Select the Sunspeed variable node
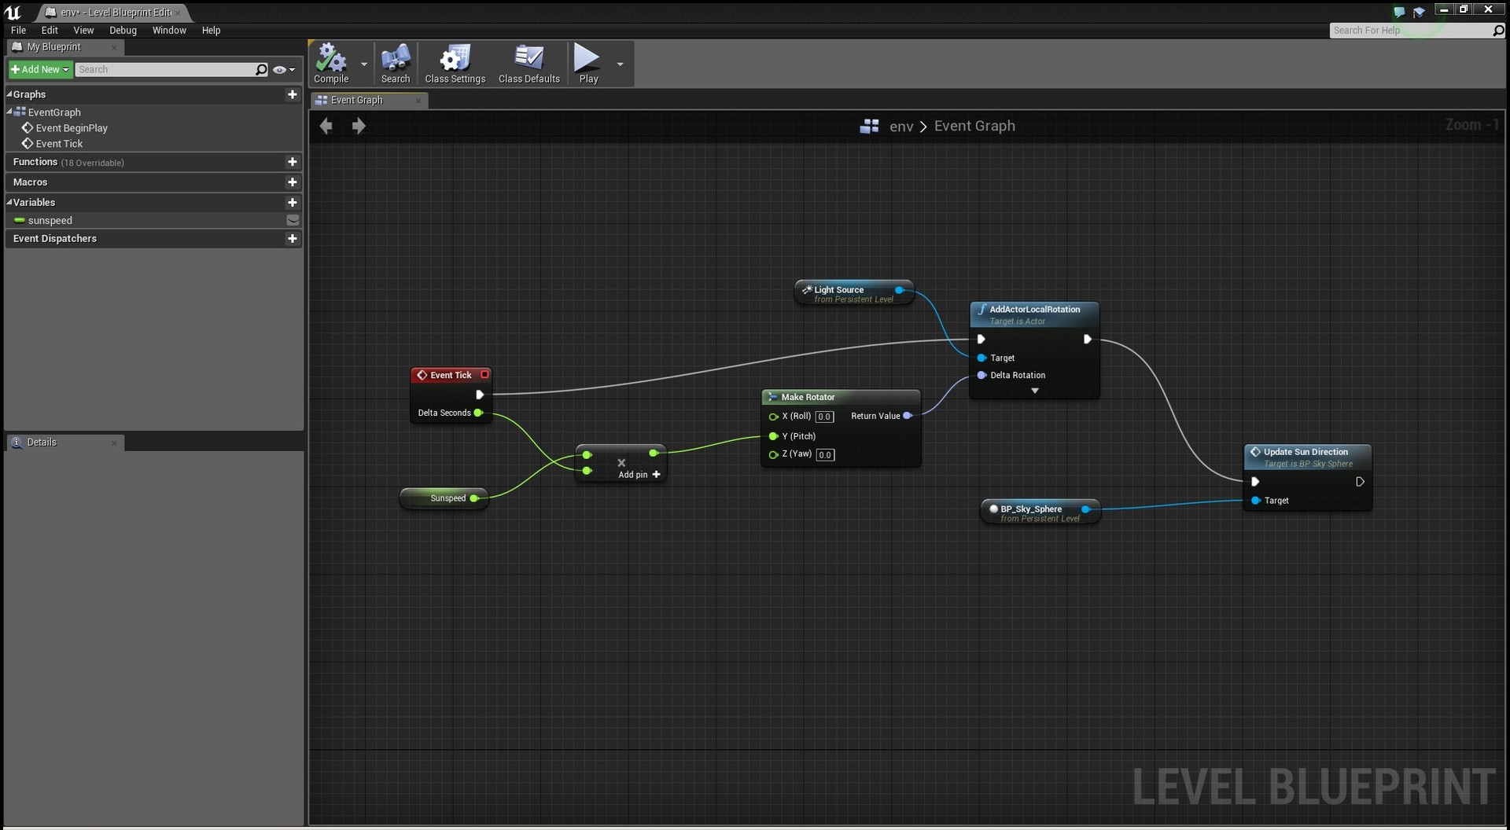This screenshot has height=830, width=1510. coord(444,498)
